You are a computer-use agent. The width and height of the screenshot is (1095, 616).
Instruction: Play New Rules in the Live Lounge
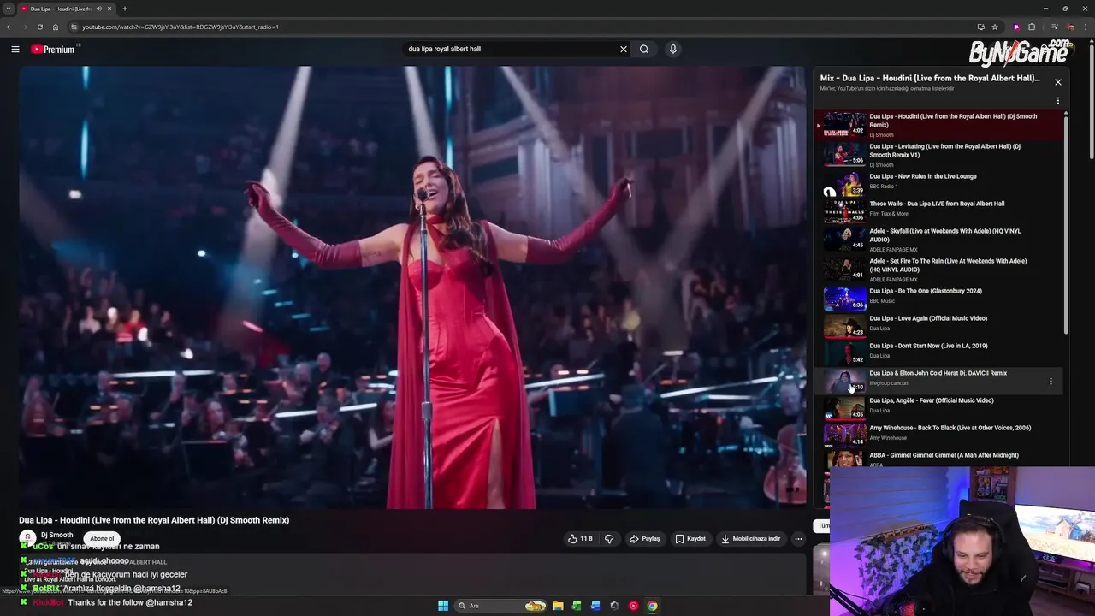(938, 185)
